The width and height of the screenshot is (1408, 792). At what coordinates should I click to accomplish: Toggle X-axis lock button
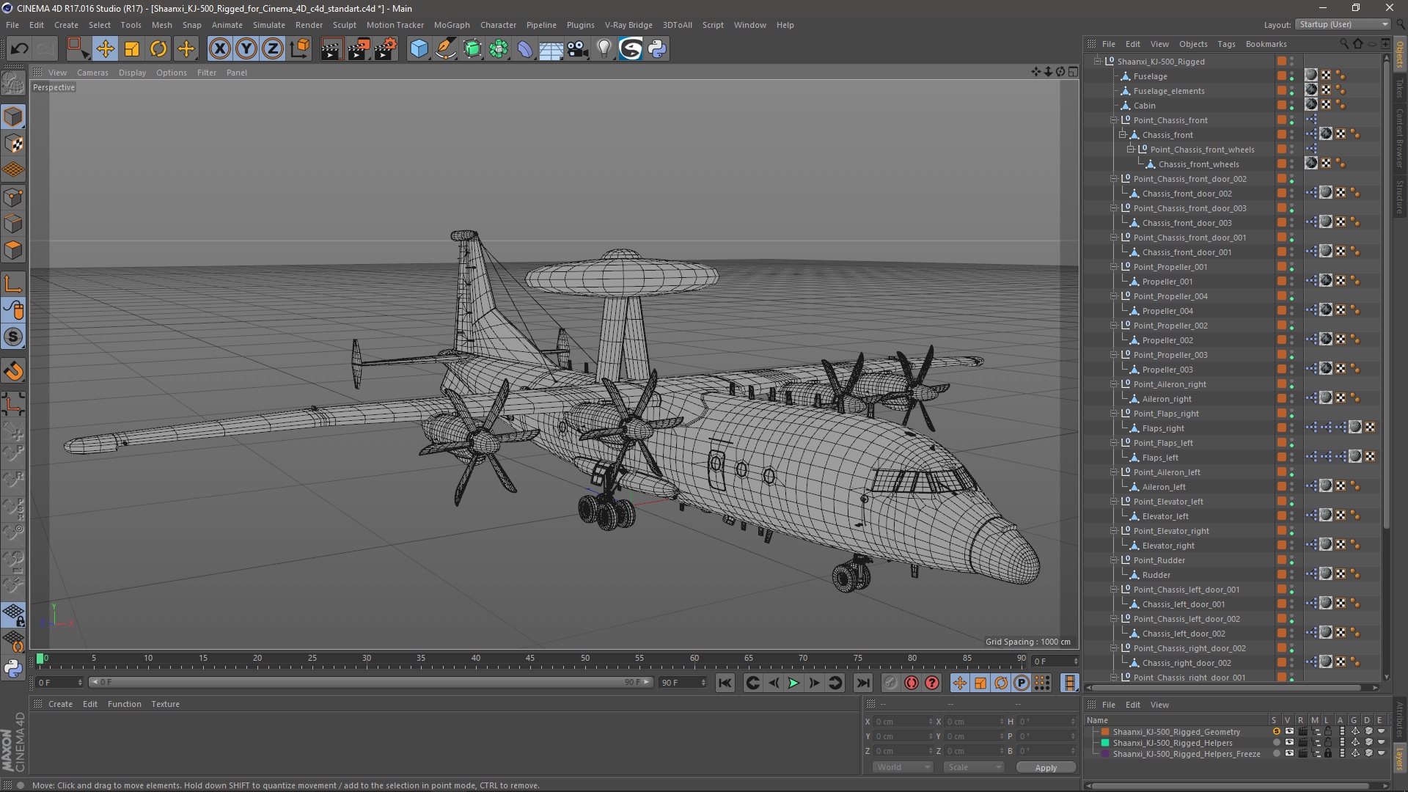click(219, 49)
